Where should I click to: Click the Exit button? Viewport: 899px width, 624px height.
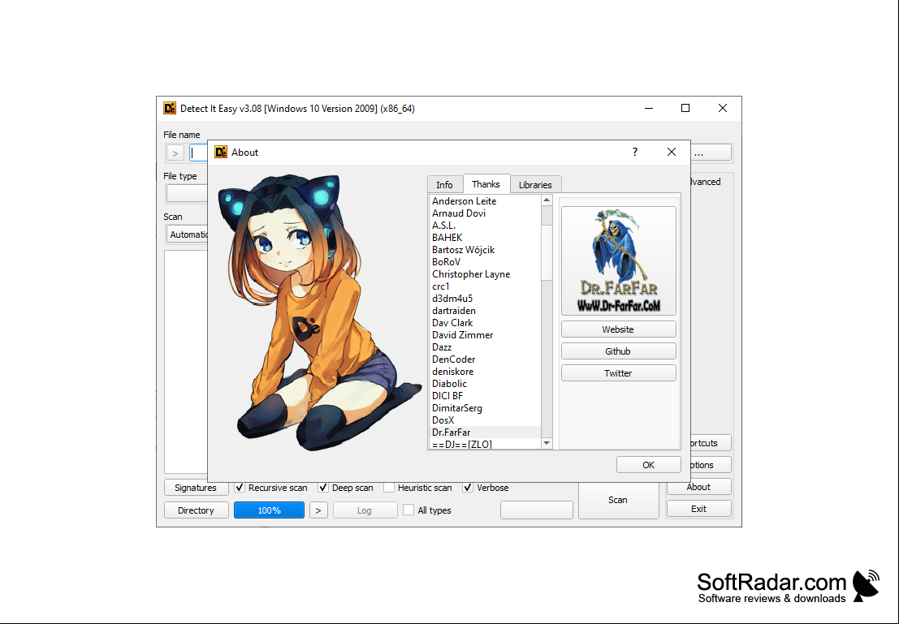coord(698,509)
